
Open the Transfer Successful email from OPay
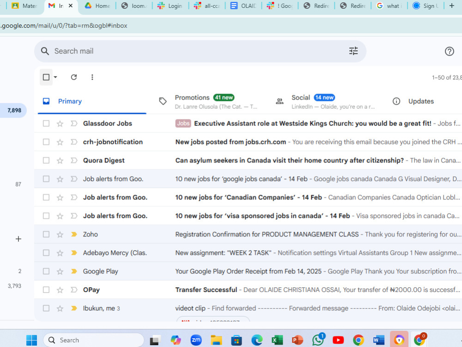tap(206, 290)
